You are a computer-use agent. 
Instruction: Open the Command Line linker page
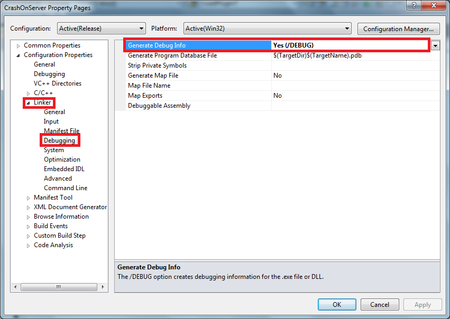66,188
